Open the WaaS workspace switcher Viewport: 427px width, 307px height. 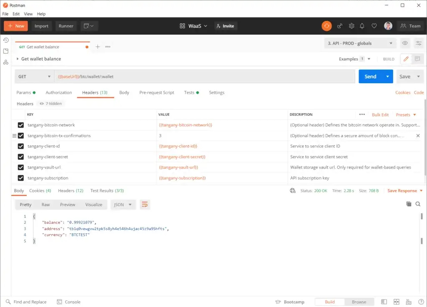click(193, 26)
